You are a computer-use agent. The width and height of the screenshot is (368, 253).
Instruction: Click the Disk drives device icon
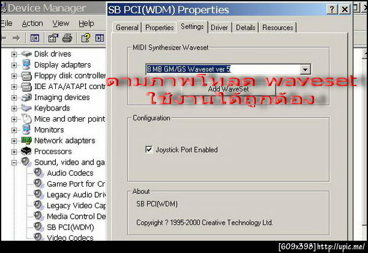click(x=26, y=54)
